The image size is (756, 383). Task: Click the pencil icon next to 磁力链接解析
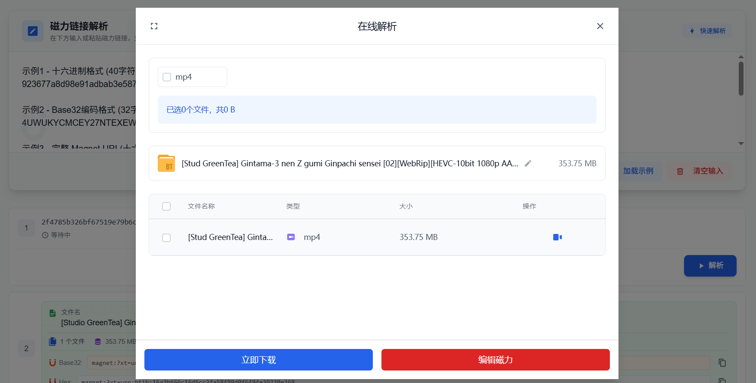pos(33,31)
